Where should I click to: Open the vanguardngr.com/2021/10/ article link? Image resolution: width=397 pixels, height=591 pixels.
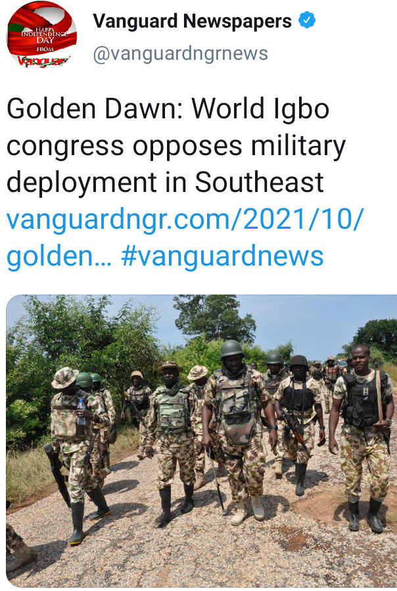pos(185,220)
